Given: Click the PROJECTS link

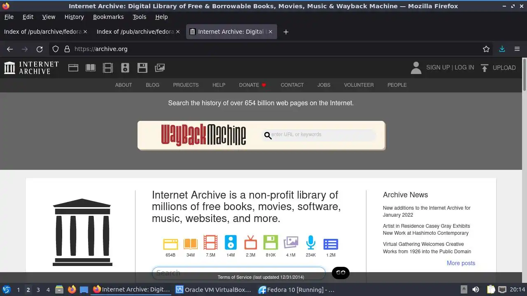Looking at the screenshot, I should [x=186, y=85].
